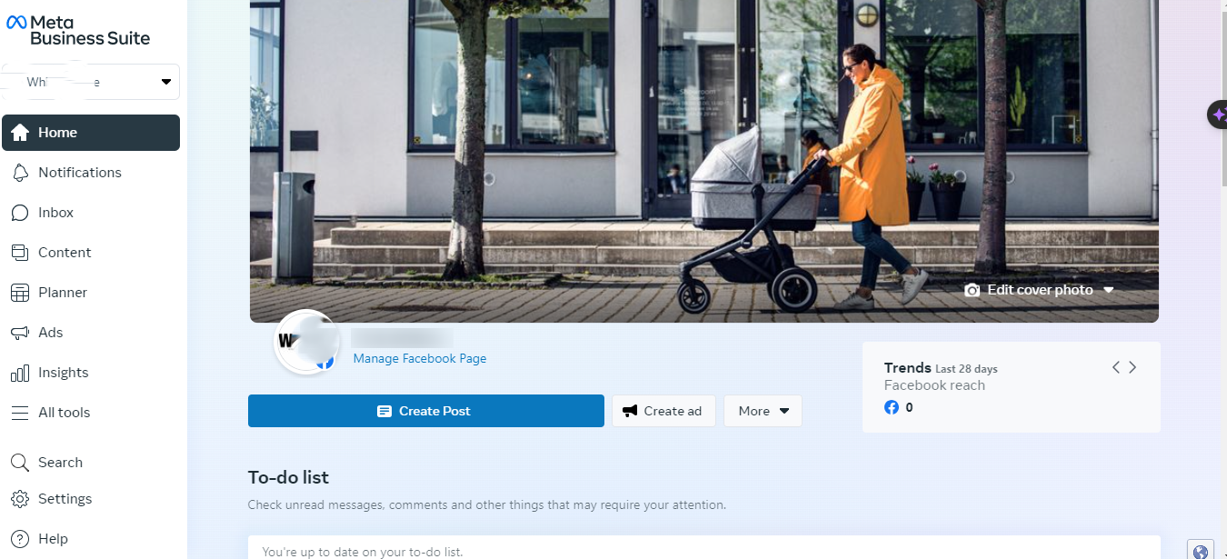Click the sparkle AI assistant icon
The width and height of the screenshot is (1227, 559).
click(x=1217, y=115)
